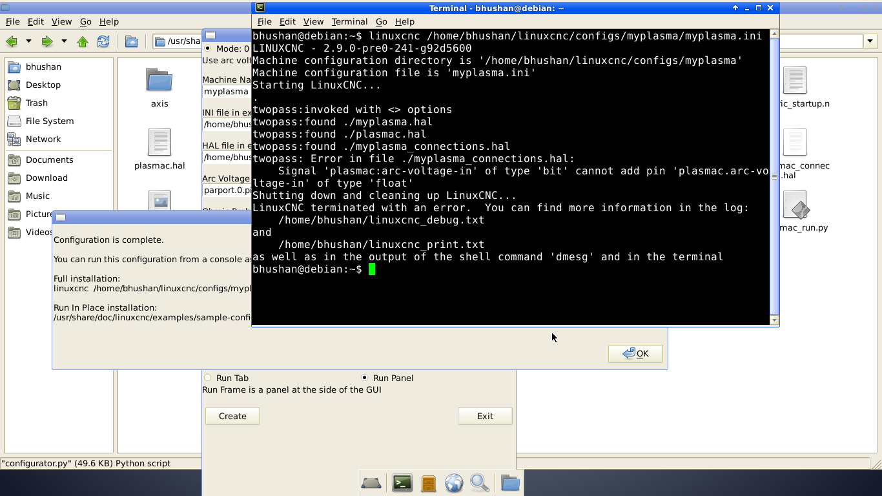Screen dimensions: 882x496
Task: Open the web browser globe icon
Action: 454,483
